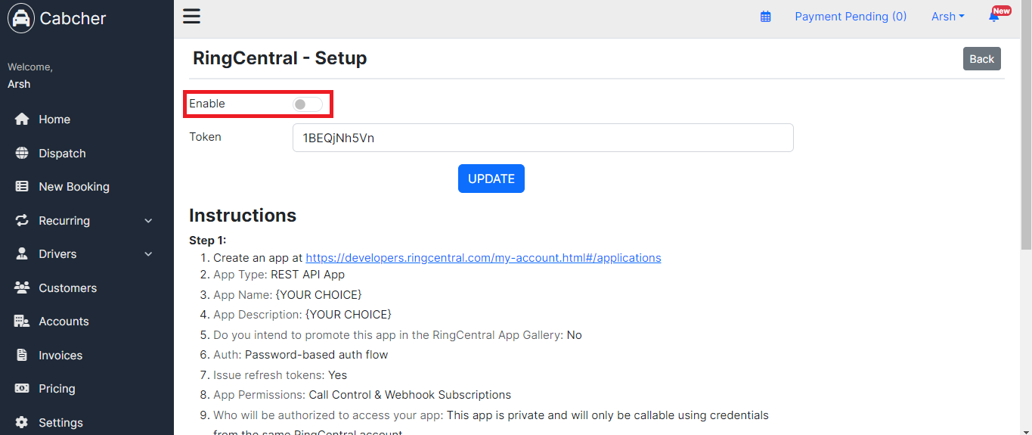Open Accounts menu item

point(64,322)
